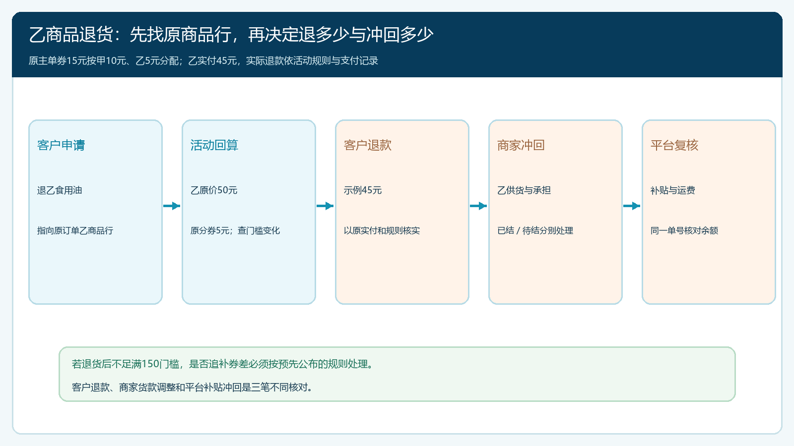Select the "客户退款" card heading

point(368,145)
